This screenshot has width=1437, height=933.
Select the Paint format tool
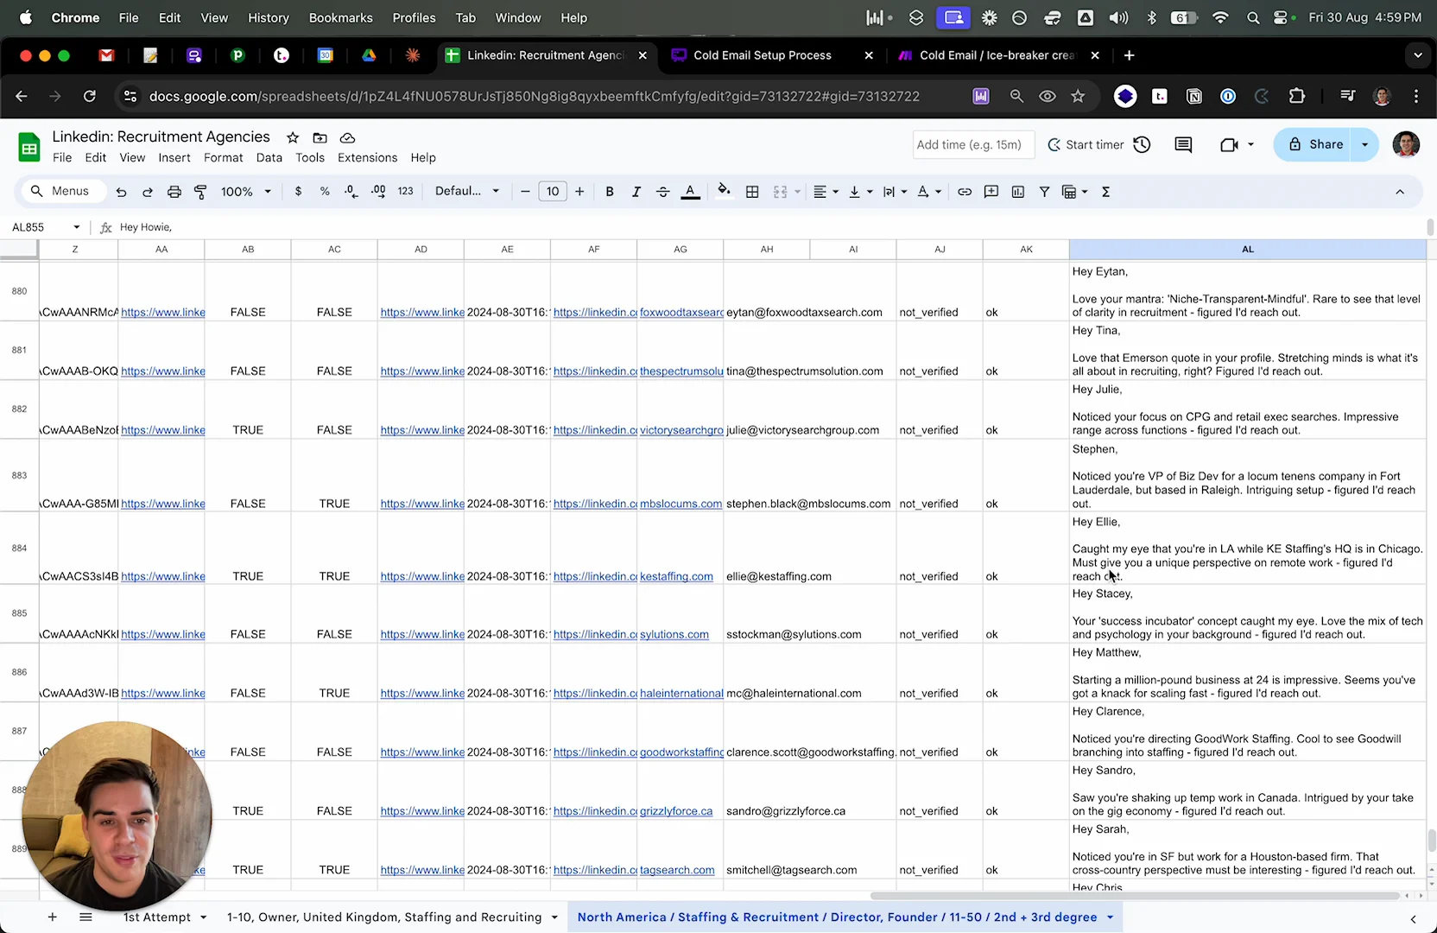200,192
